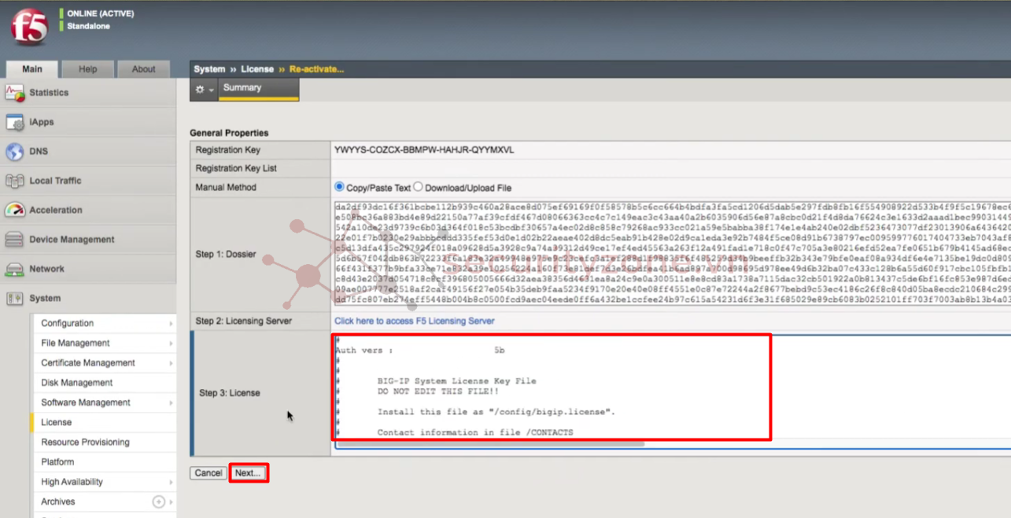Open the Certificate Management menu item
Image resolution: width=1011 pixels, height=518 pixels.
coord(104,363)
